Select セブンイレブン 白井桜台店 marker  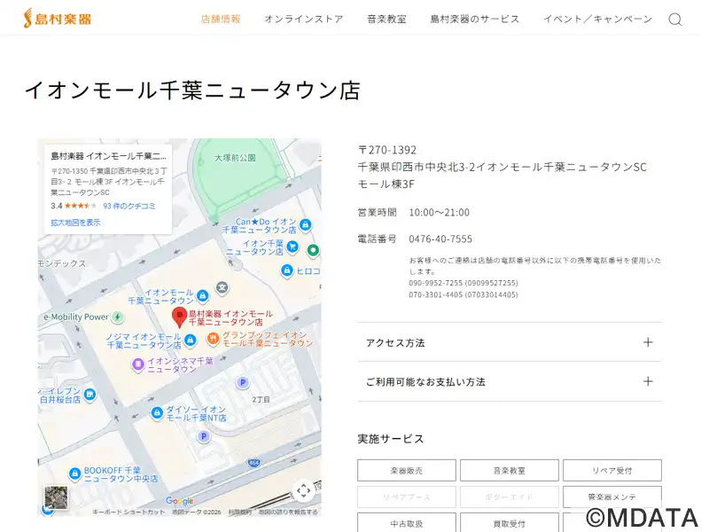[x=90, y=395]
